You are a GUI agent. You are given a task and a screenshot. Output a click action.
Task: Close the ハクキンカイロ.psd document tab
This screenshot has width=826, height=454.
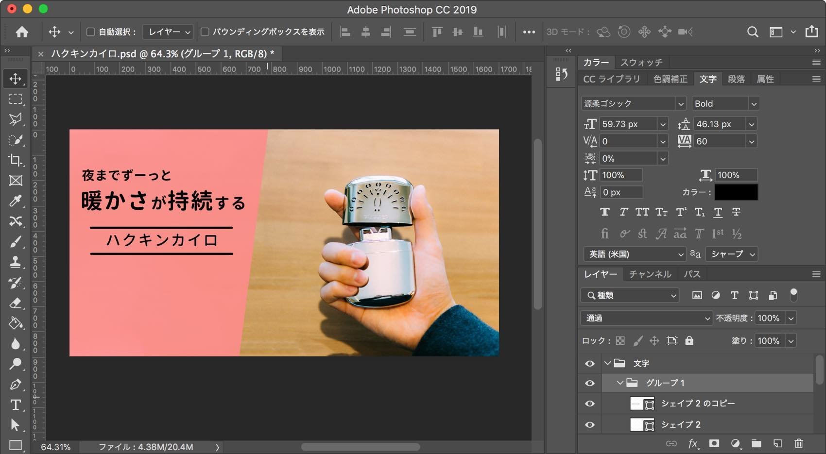41,54
